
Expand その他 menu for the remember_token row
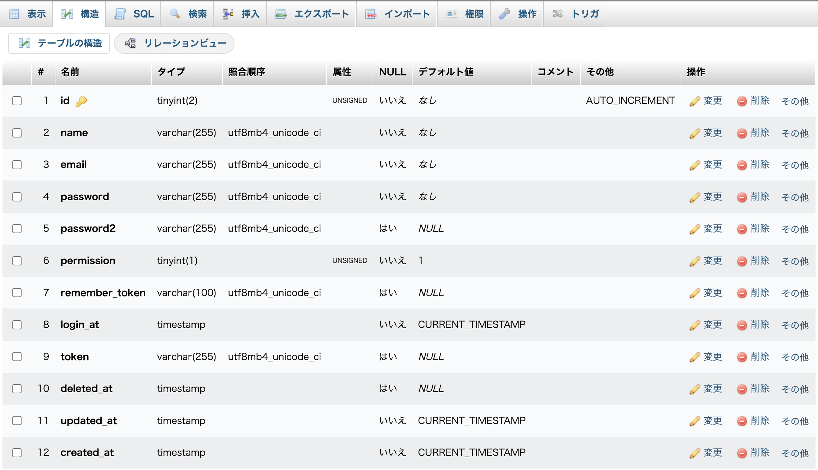tap(795, 293)
